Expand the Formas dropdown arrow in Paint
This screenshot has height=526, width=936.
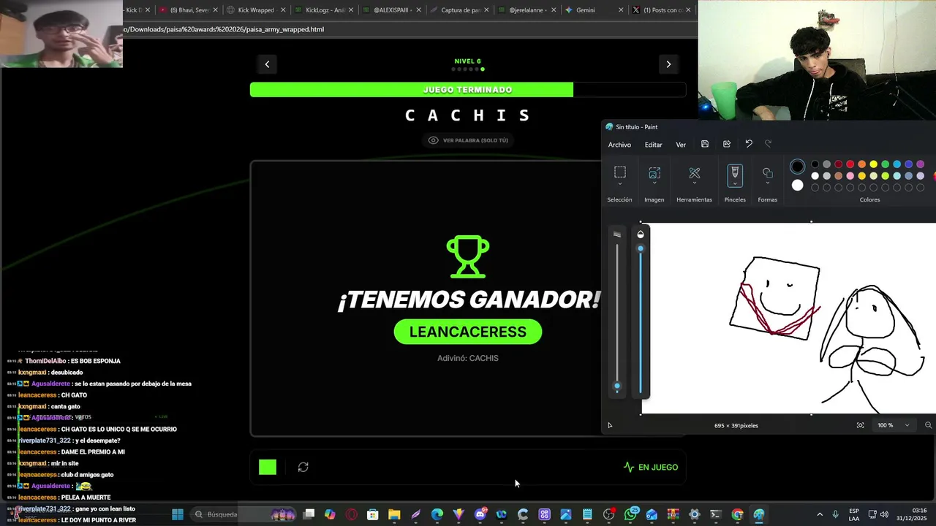(767, 183)
